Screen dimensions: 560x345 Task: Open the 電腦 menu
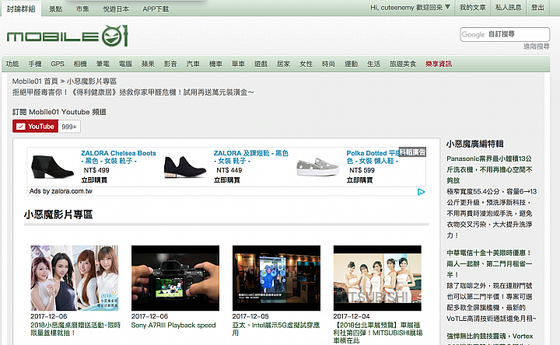(x=125, y=64)
